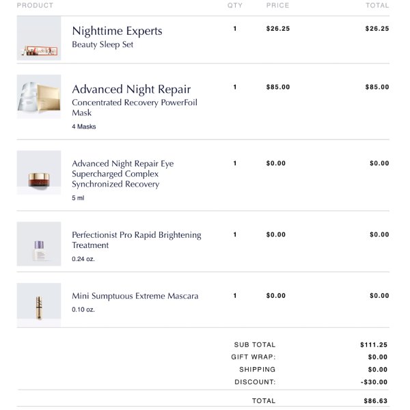Select the PRODUCT column header
This screenshot has height=410, width=410.
(x=35, y=5)
